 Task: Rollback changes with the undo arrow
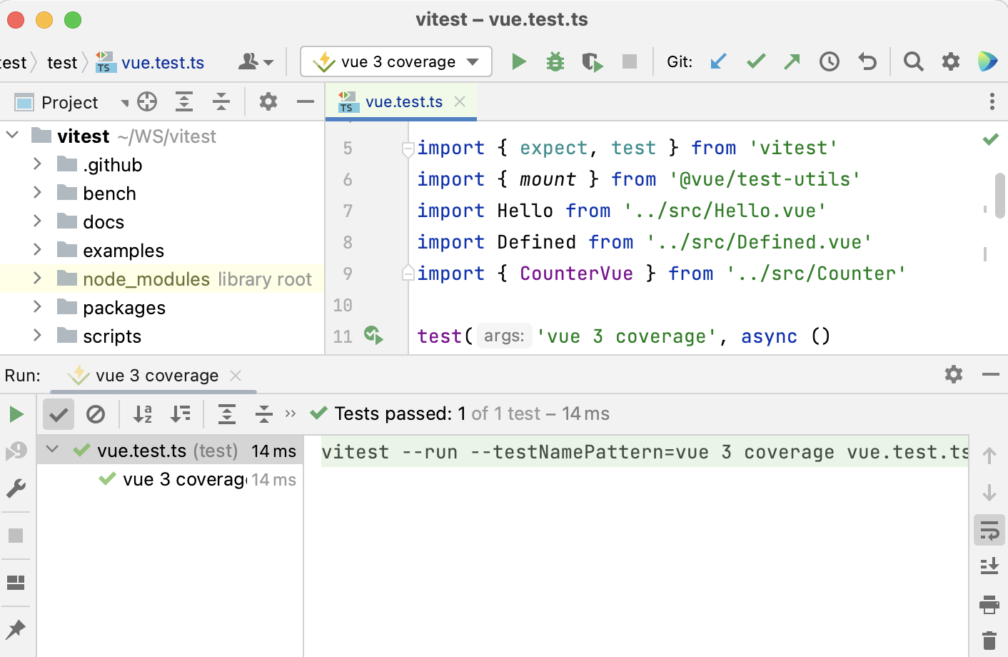click(x=867, y=62)
